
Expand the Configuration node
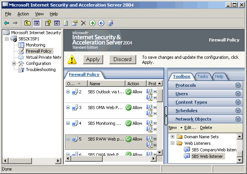click(14, 63)
